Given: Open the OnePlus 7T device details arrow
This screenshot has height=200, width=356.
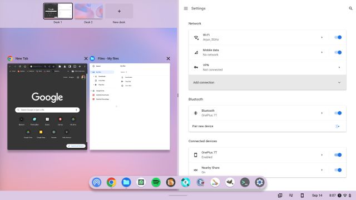Looking at the screenshot, I should 322,155.
